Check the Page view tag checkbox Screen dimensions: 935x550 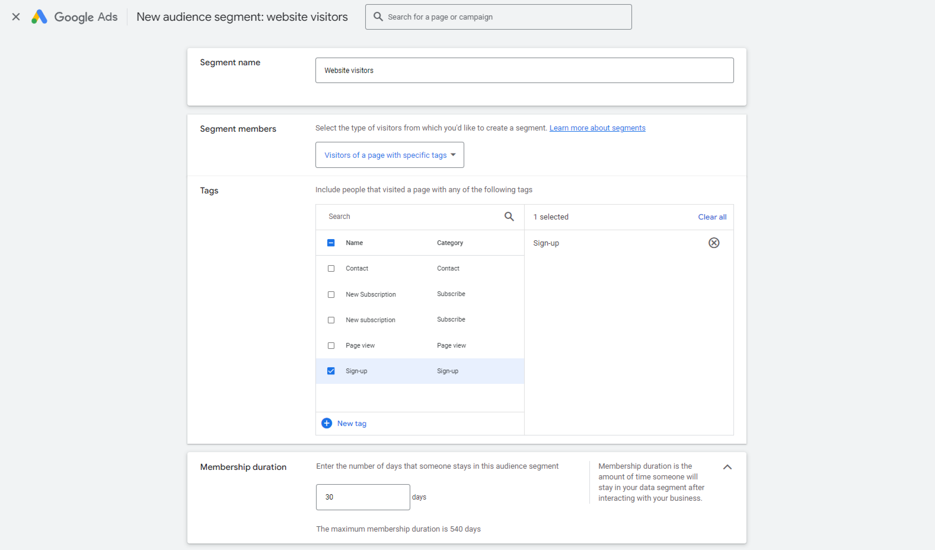pos(331,346)
